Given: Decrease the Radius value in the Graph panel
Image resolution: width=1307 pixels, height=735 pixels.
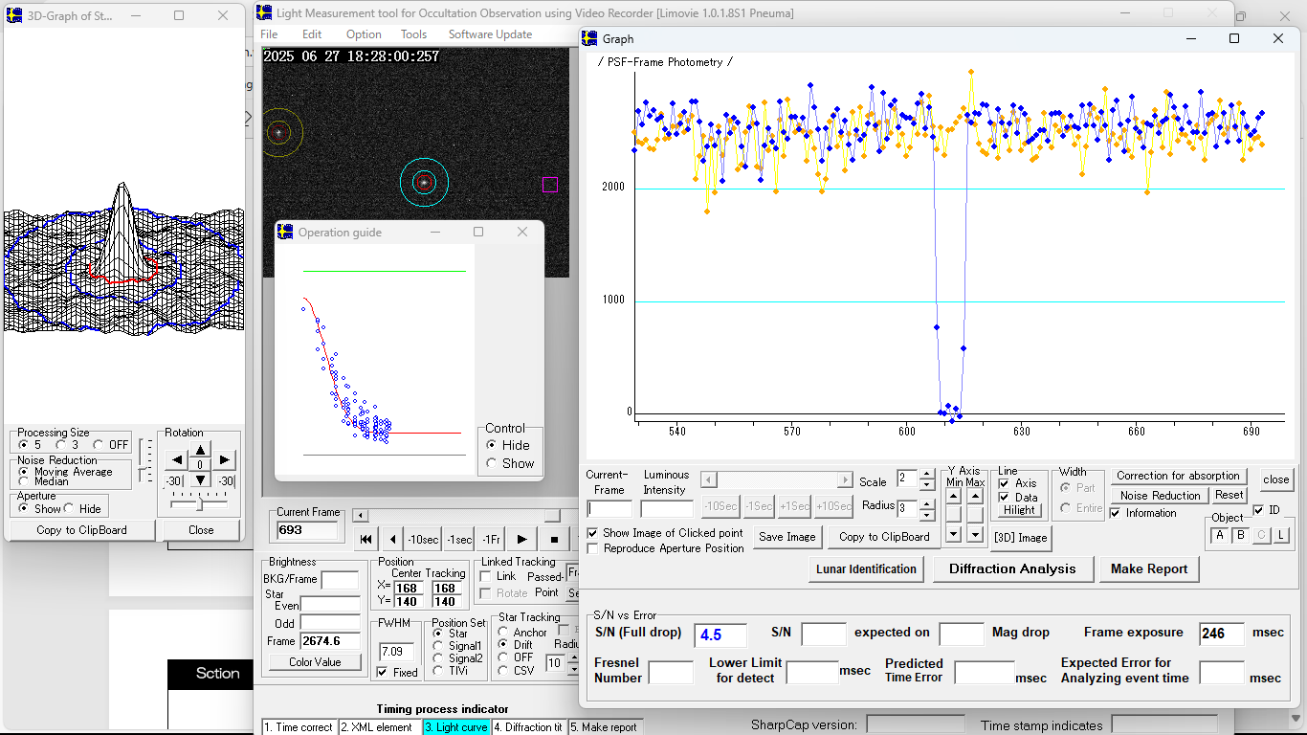Looking at the screenshot, I should tap(926, 514).
